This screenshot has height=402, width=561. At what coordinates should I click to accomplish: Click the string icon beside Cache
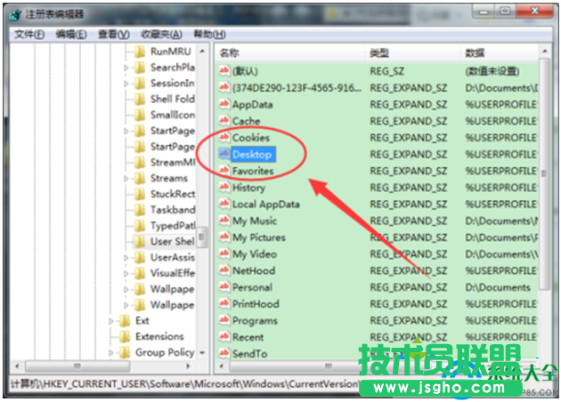click(224, 120)
